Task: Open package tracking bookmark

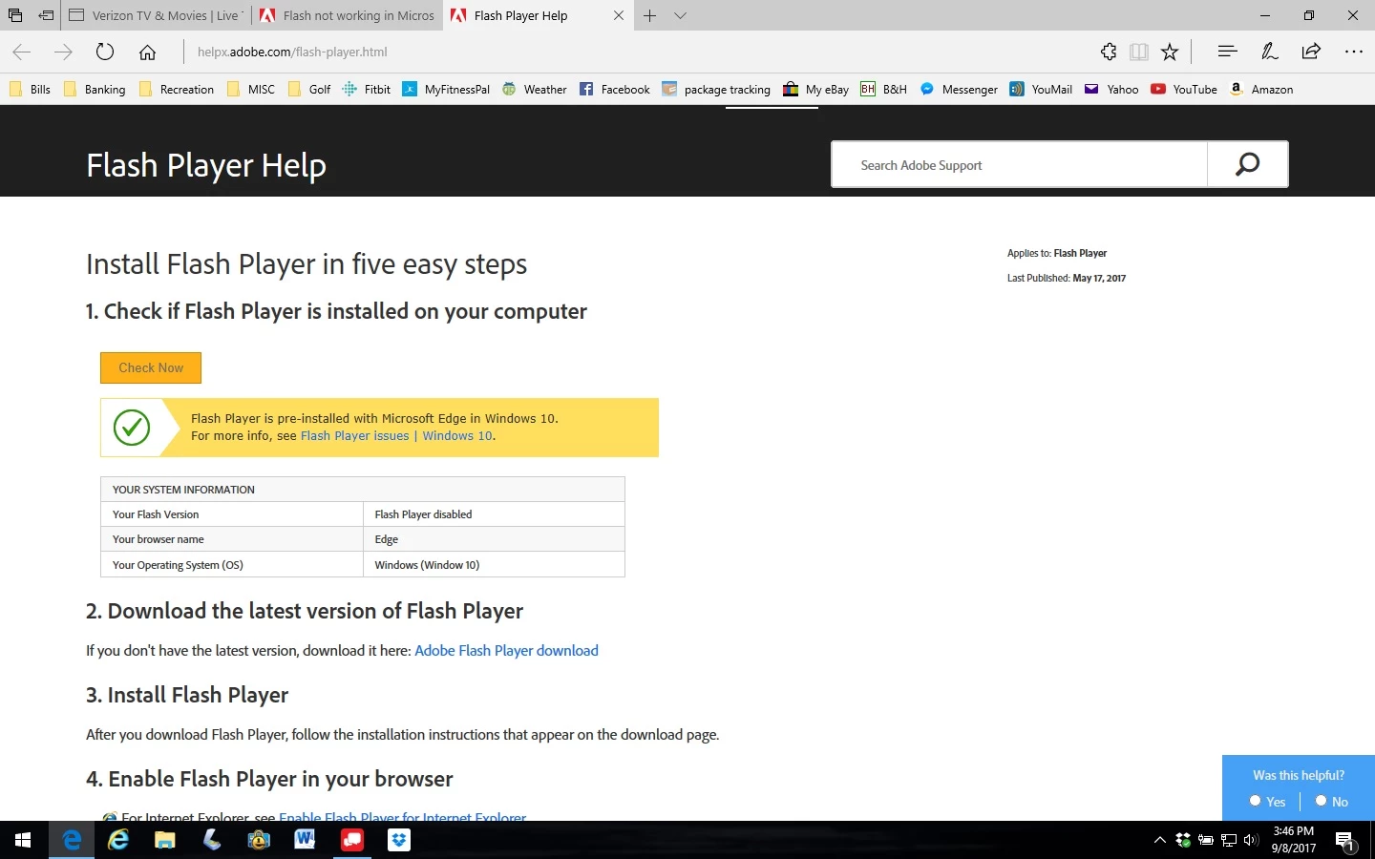Action: [x=716, y=90]
